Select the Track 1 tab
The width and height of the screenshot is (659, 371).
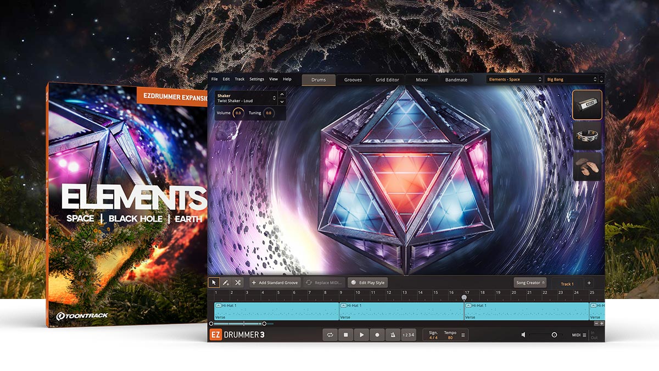coord(567,284)
